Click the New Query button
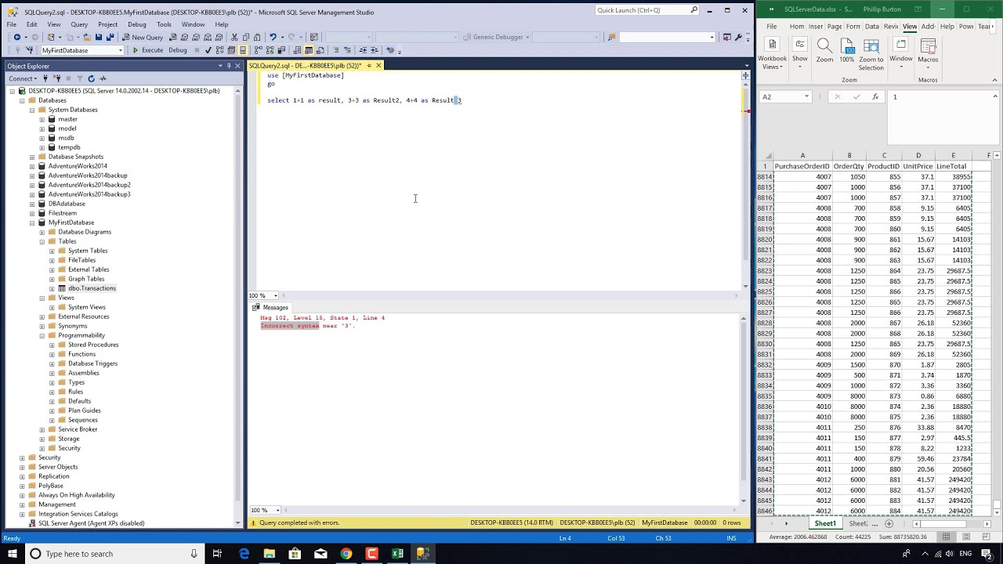 coord(142,37)
